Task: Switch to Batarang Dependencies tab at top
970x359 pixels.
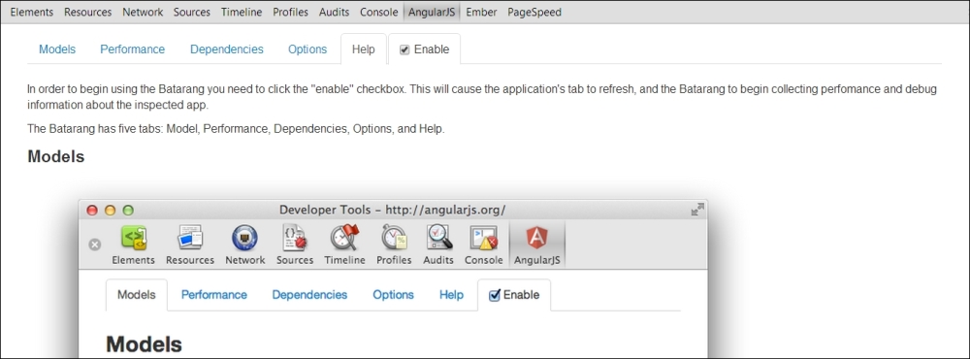Action: [226, 49]
